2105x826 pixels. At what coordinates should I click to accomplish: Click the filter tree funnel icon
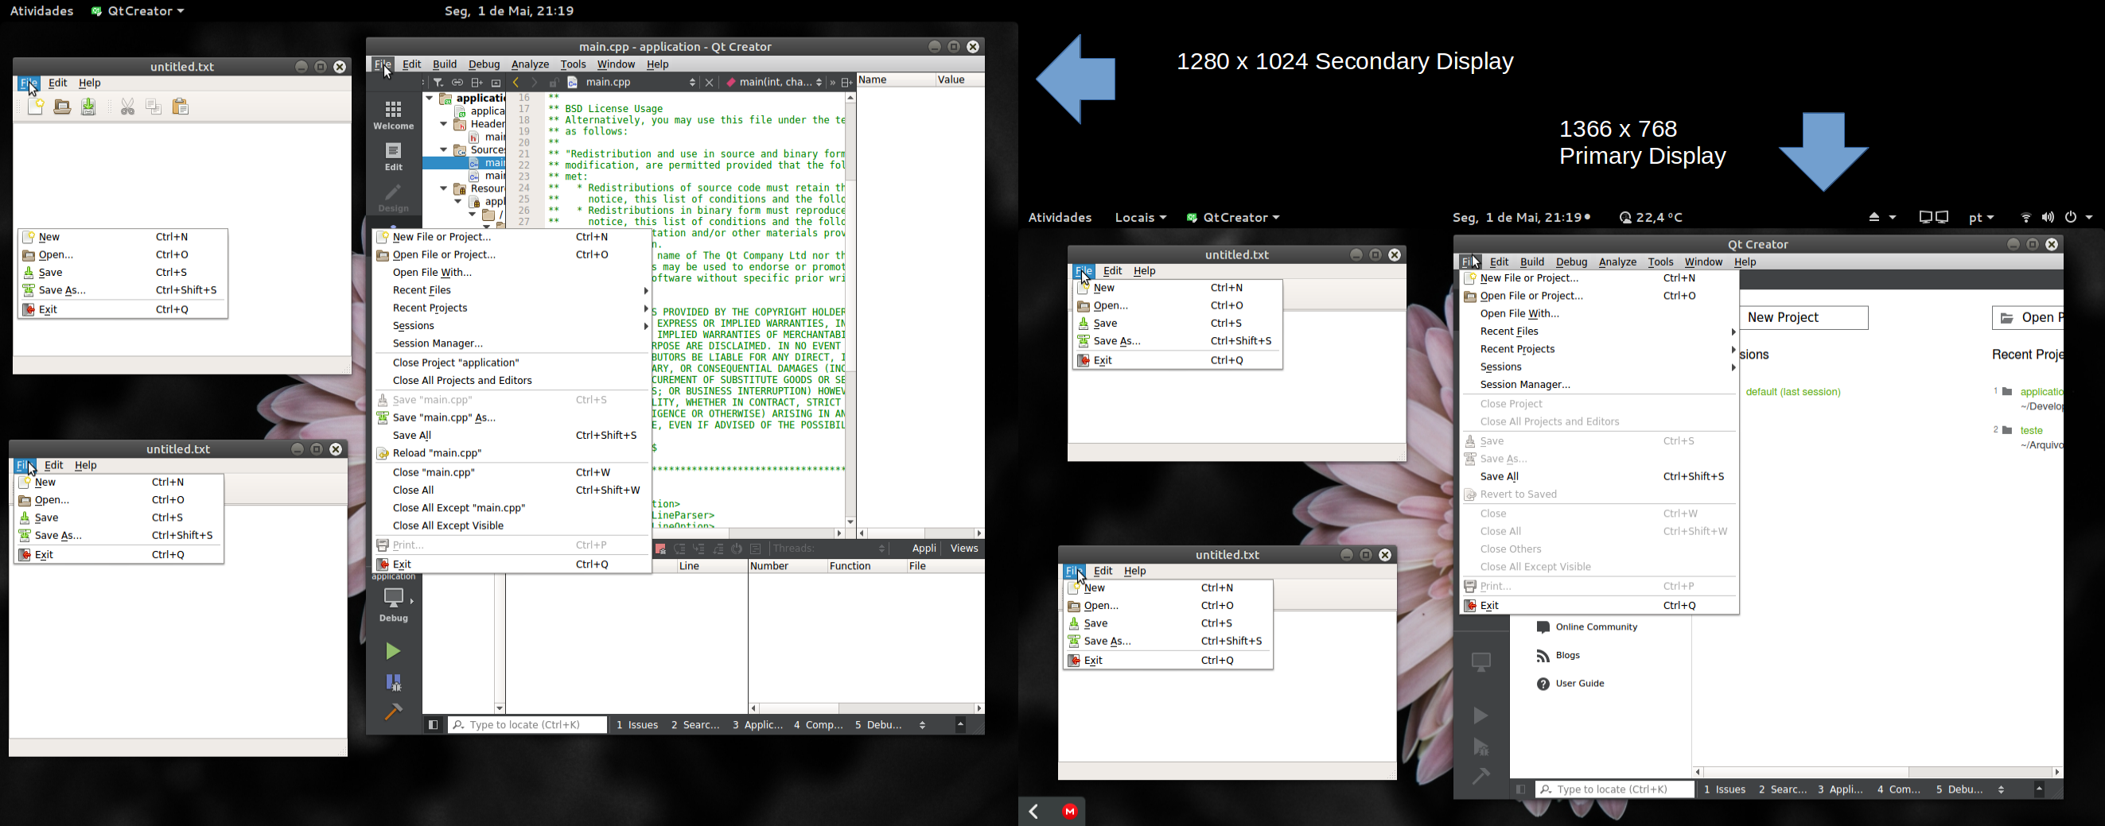(x=439, y=83)
